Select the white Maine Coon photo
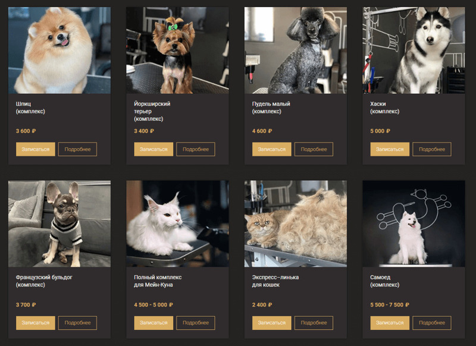 pyautogui.click(x=177, y=224)
